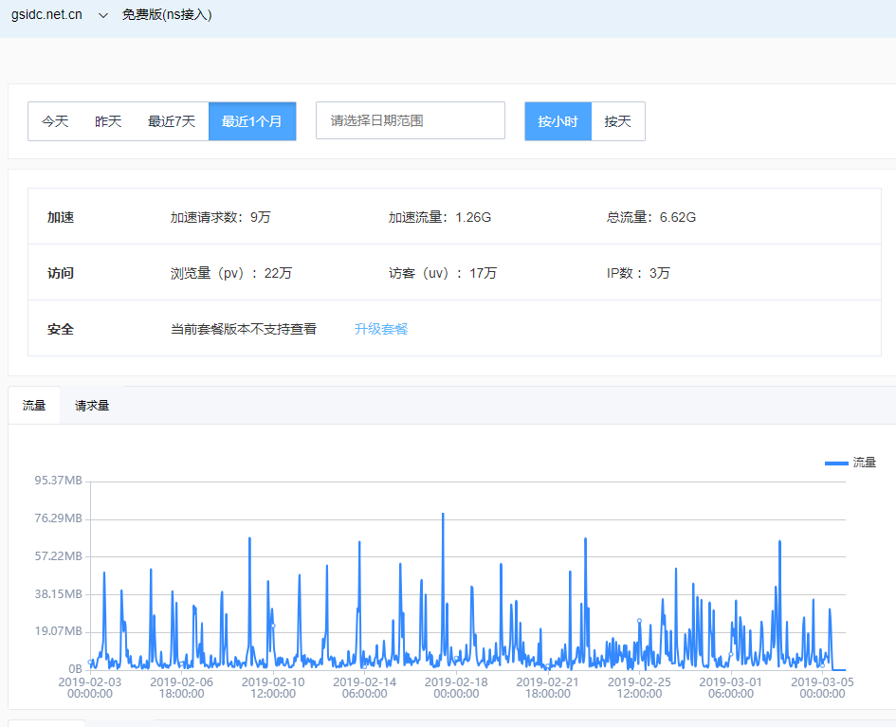Switch to the 流量 chart tab
The image size is (896, 727).
34,406
